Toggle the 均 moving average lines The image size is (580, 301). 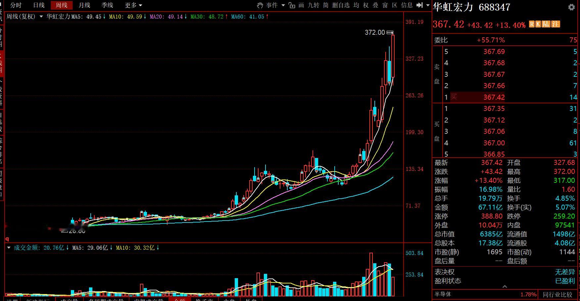(356, 5)
